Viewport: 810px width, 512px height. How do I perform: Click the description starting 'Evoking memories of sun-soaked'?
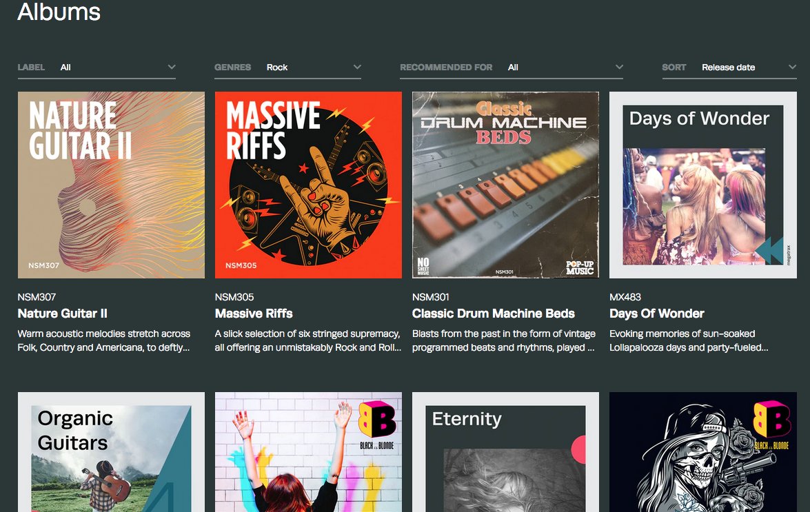689,340
